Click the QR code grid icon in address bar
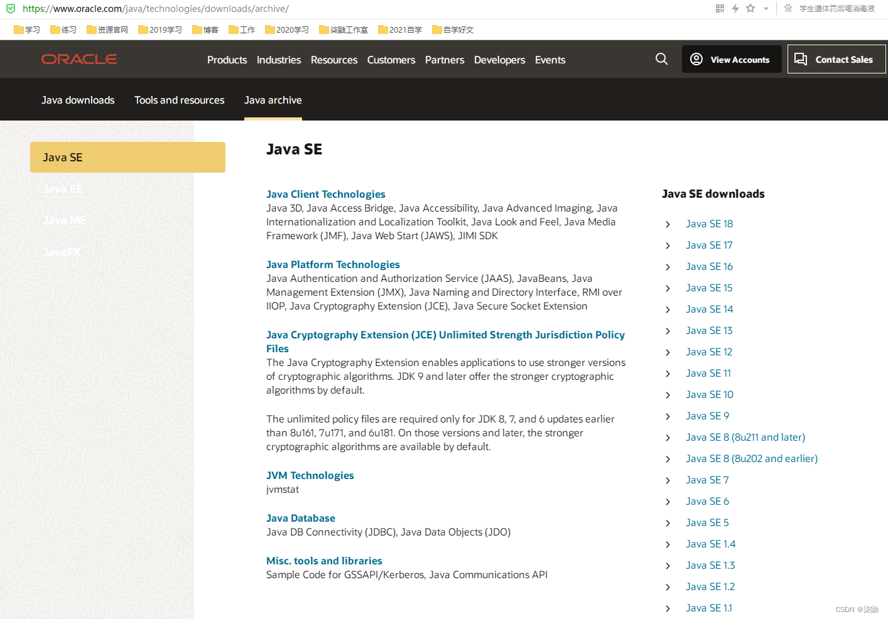The width and height of the screenshot is (888, 619). pos(720,9)
